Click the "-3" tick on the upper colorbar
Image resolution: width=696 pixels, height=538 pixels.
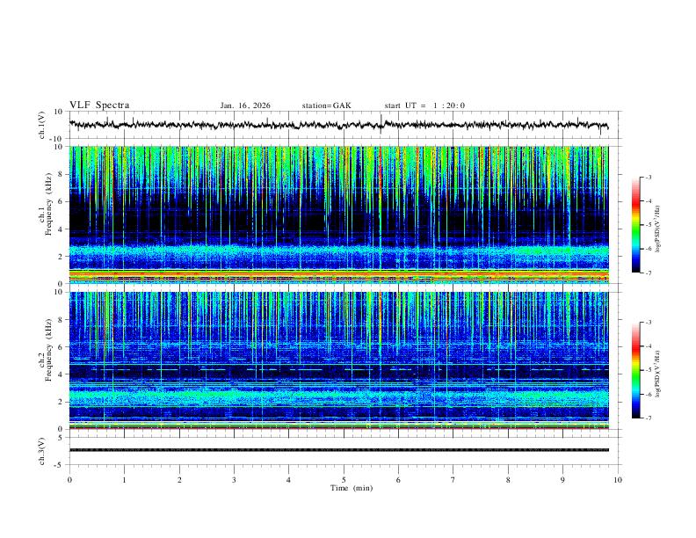(x=648, y=177)
